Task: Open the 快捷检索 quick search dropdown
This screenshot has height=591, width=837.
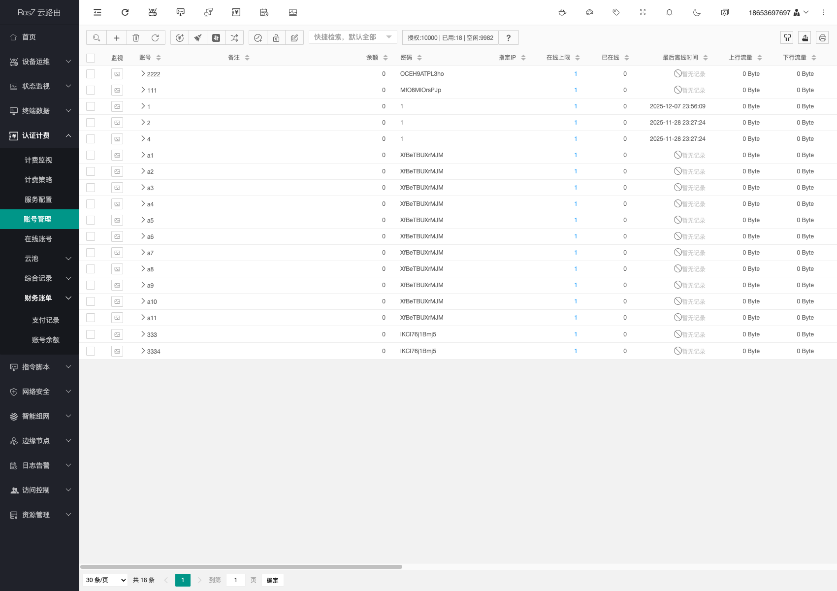Action: 353,37
